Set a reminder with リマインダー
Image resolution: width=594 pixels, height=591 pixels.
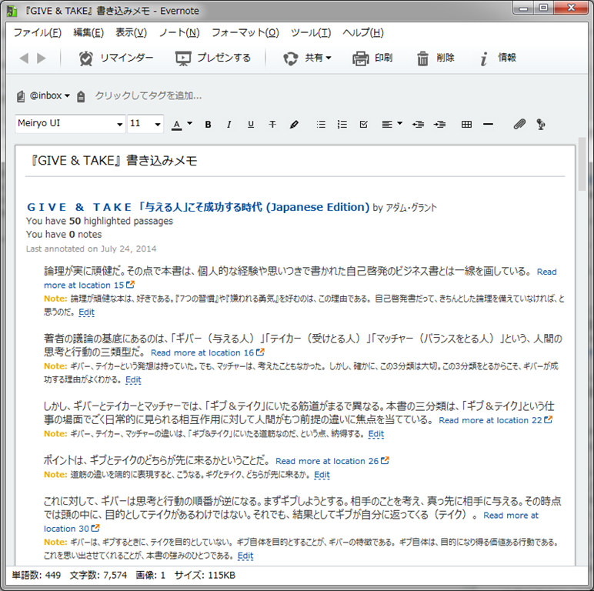coord(115,58)
